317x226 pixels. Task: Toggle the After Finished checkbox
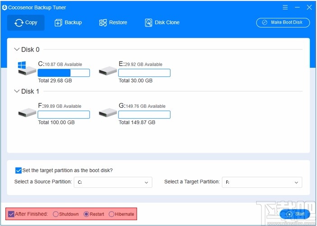pos(11,214)
